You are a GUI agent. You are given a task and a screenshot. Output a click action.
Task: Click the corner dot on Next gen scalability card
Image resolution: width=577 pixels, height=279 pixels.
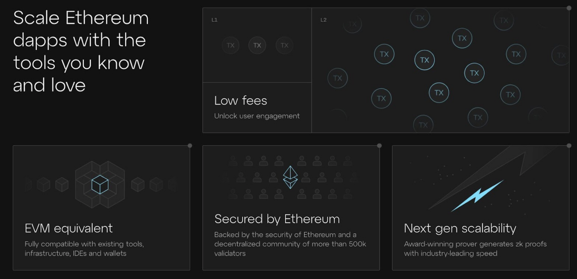pyautogui.click(x=569, y=146)
